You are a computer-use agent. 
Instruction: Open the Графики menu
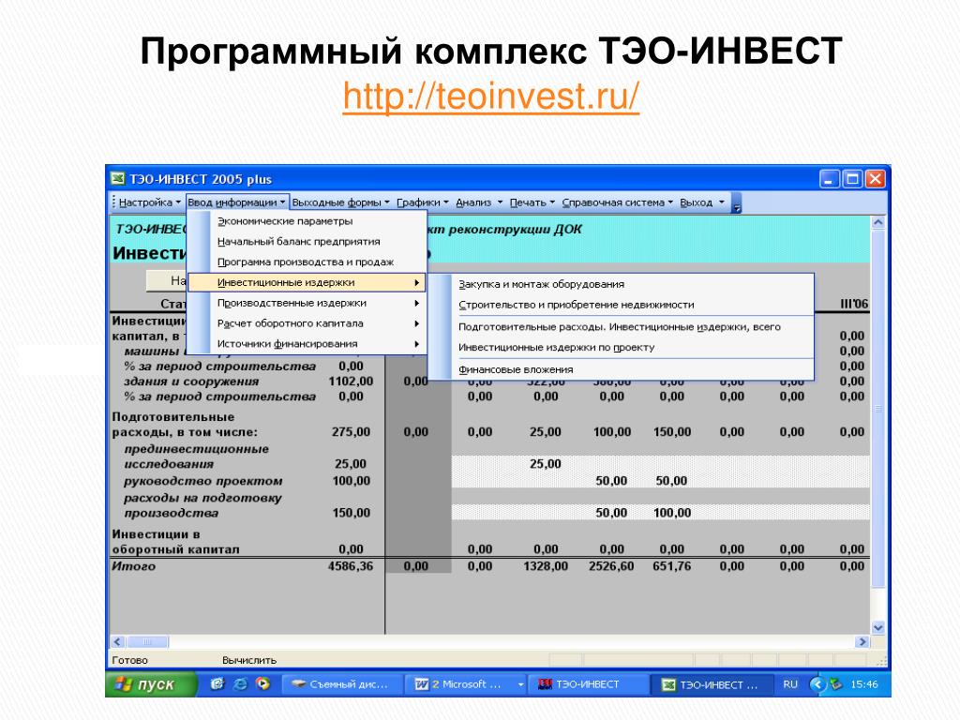pyautogui.click(x=423, y=202)
